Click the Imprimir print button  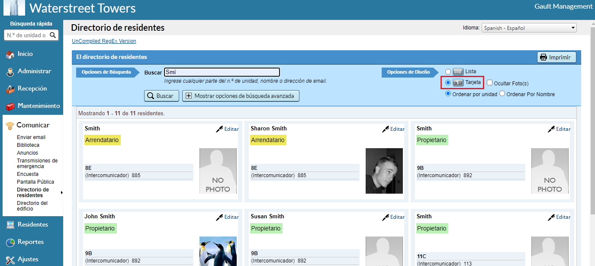click(x=556, y=57)
